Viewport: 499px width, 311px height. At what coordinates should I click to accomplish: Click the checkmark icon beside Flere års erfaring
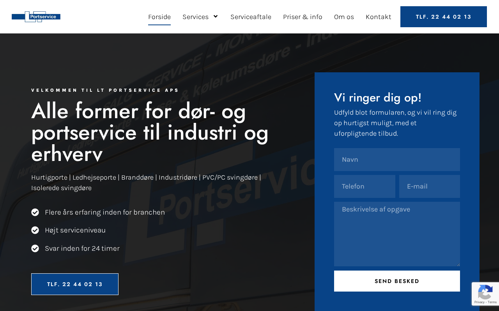[35, 212]
